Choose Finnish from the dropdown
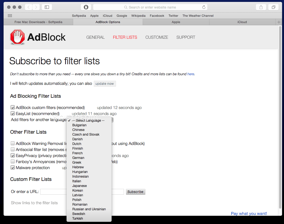284x224 pixels. [89, 149]
